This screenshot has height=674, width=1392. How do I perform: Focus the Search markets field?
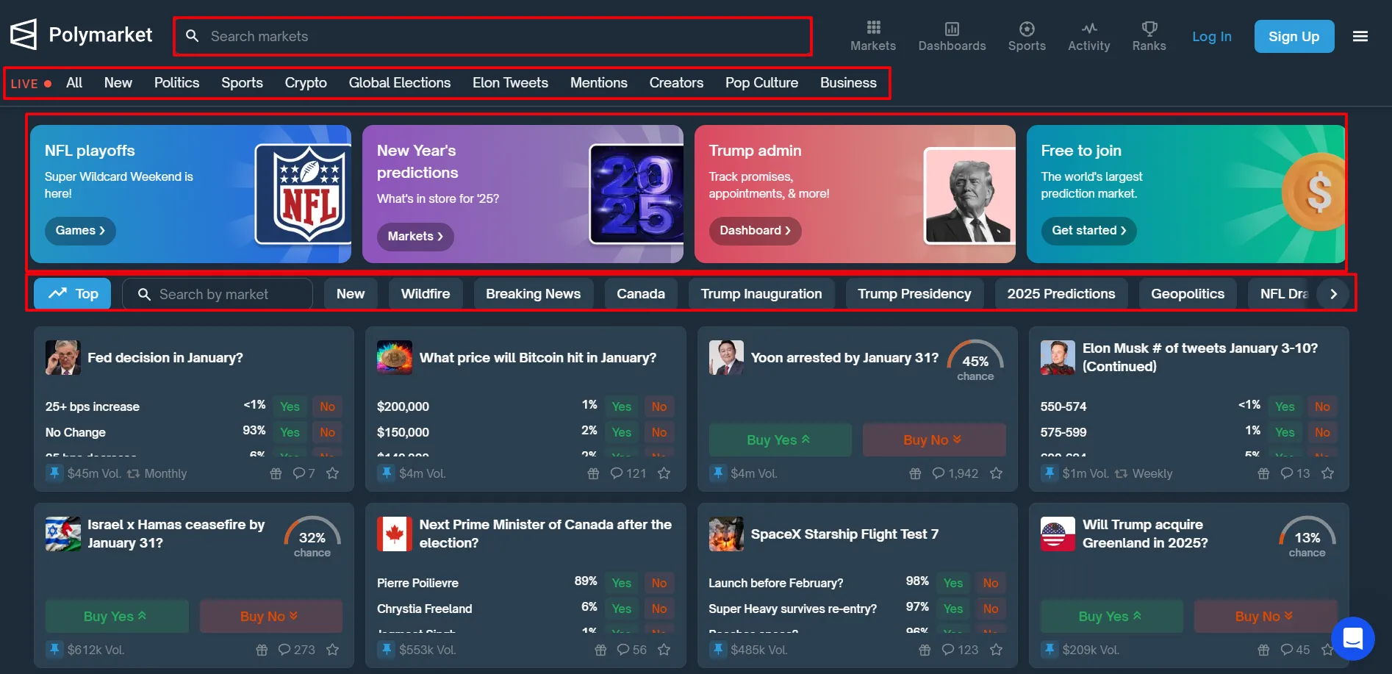coord(492,36)
